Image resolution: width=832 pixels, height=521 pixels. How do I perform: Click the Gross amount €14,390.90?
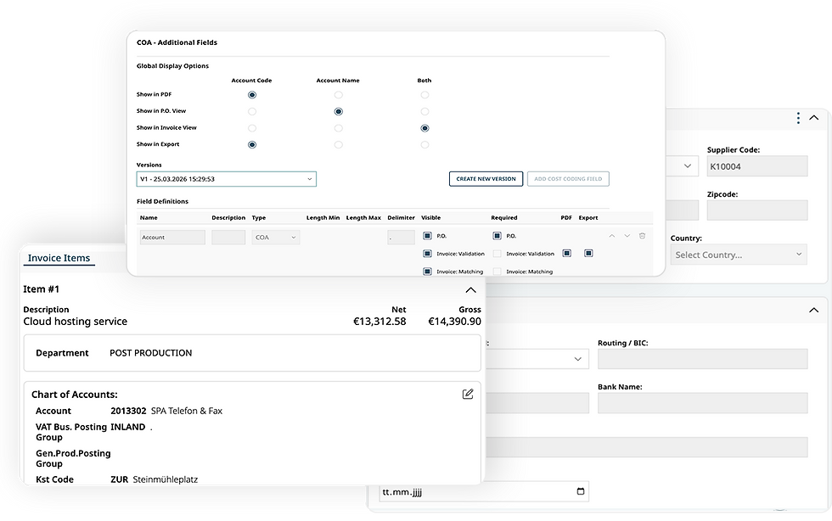click(455, 322)
